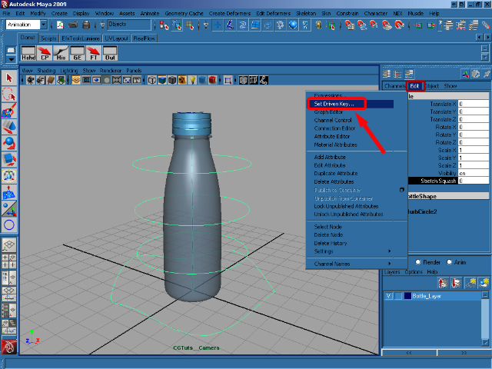Click the His shelf button
Image resolution: width=492 pixels, height=369 pixels.
tap(61, 54)
